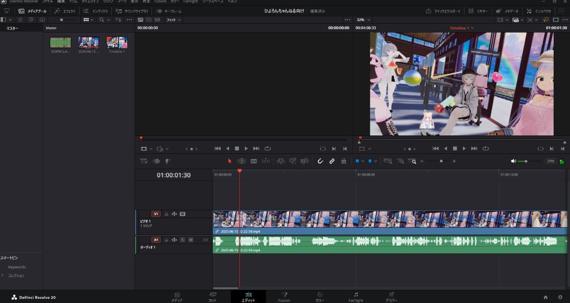
Task: Open the Fusion page
Action: pos(284,297)
